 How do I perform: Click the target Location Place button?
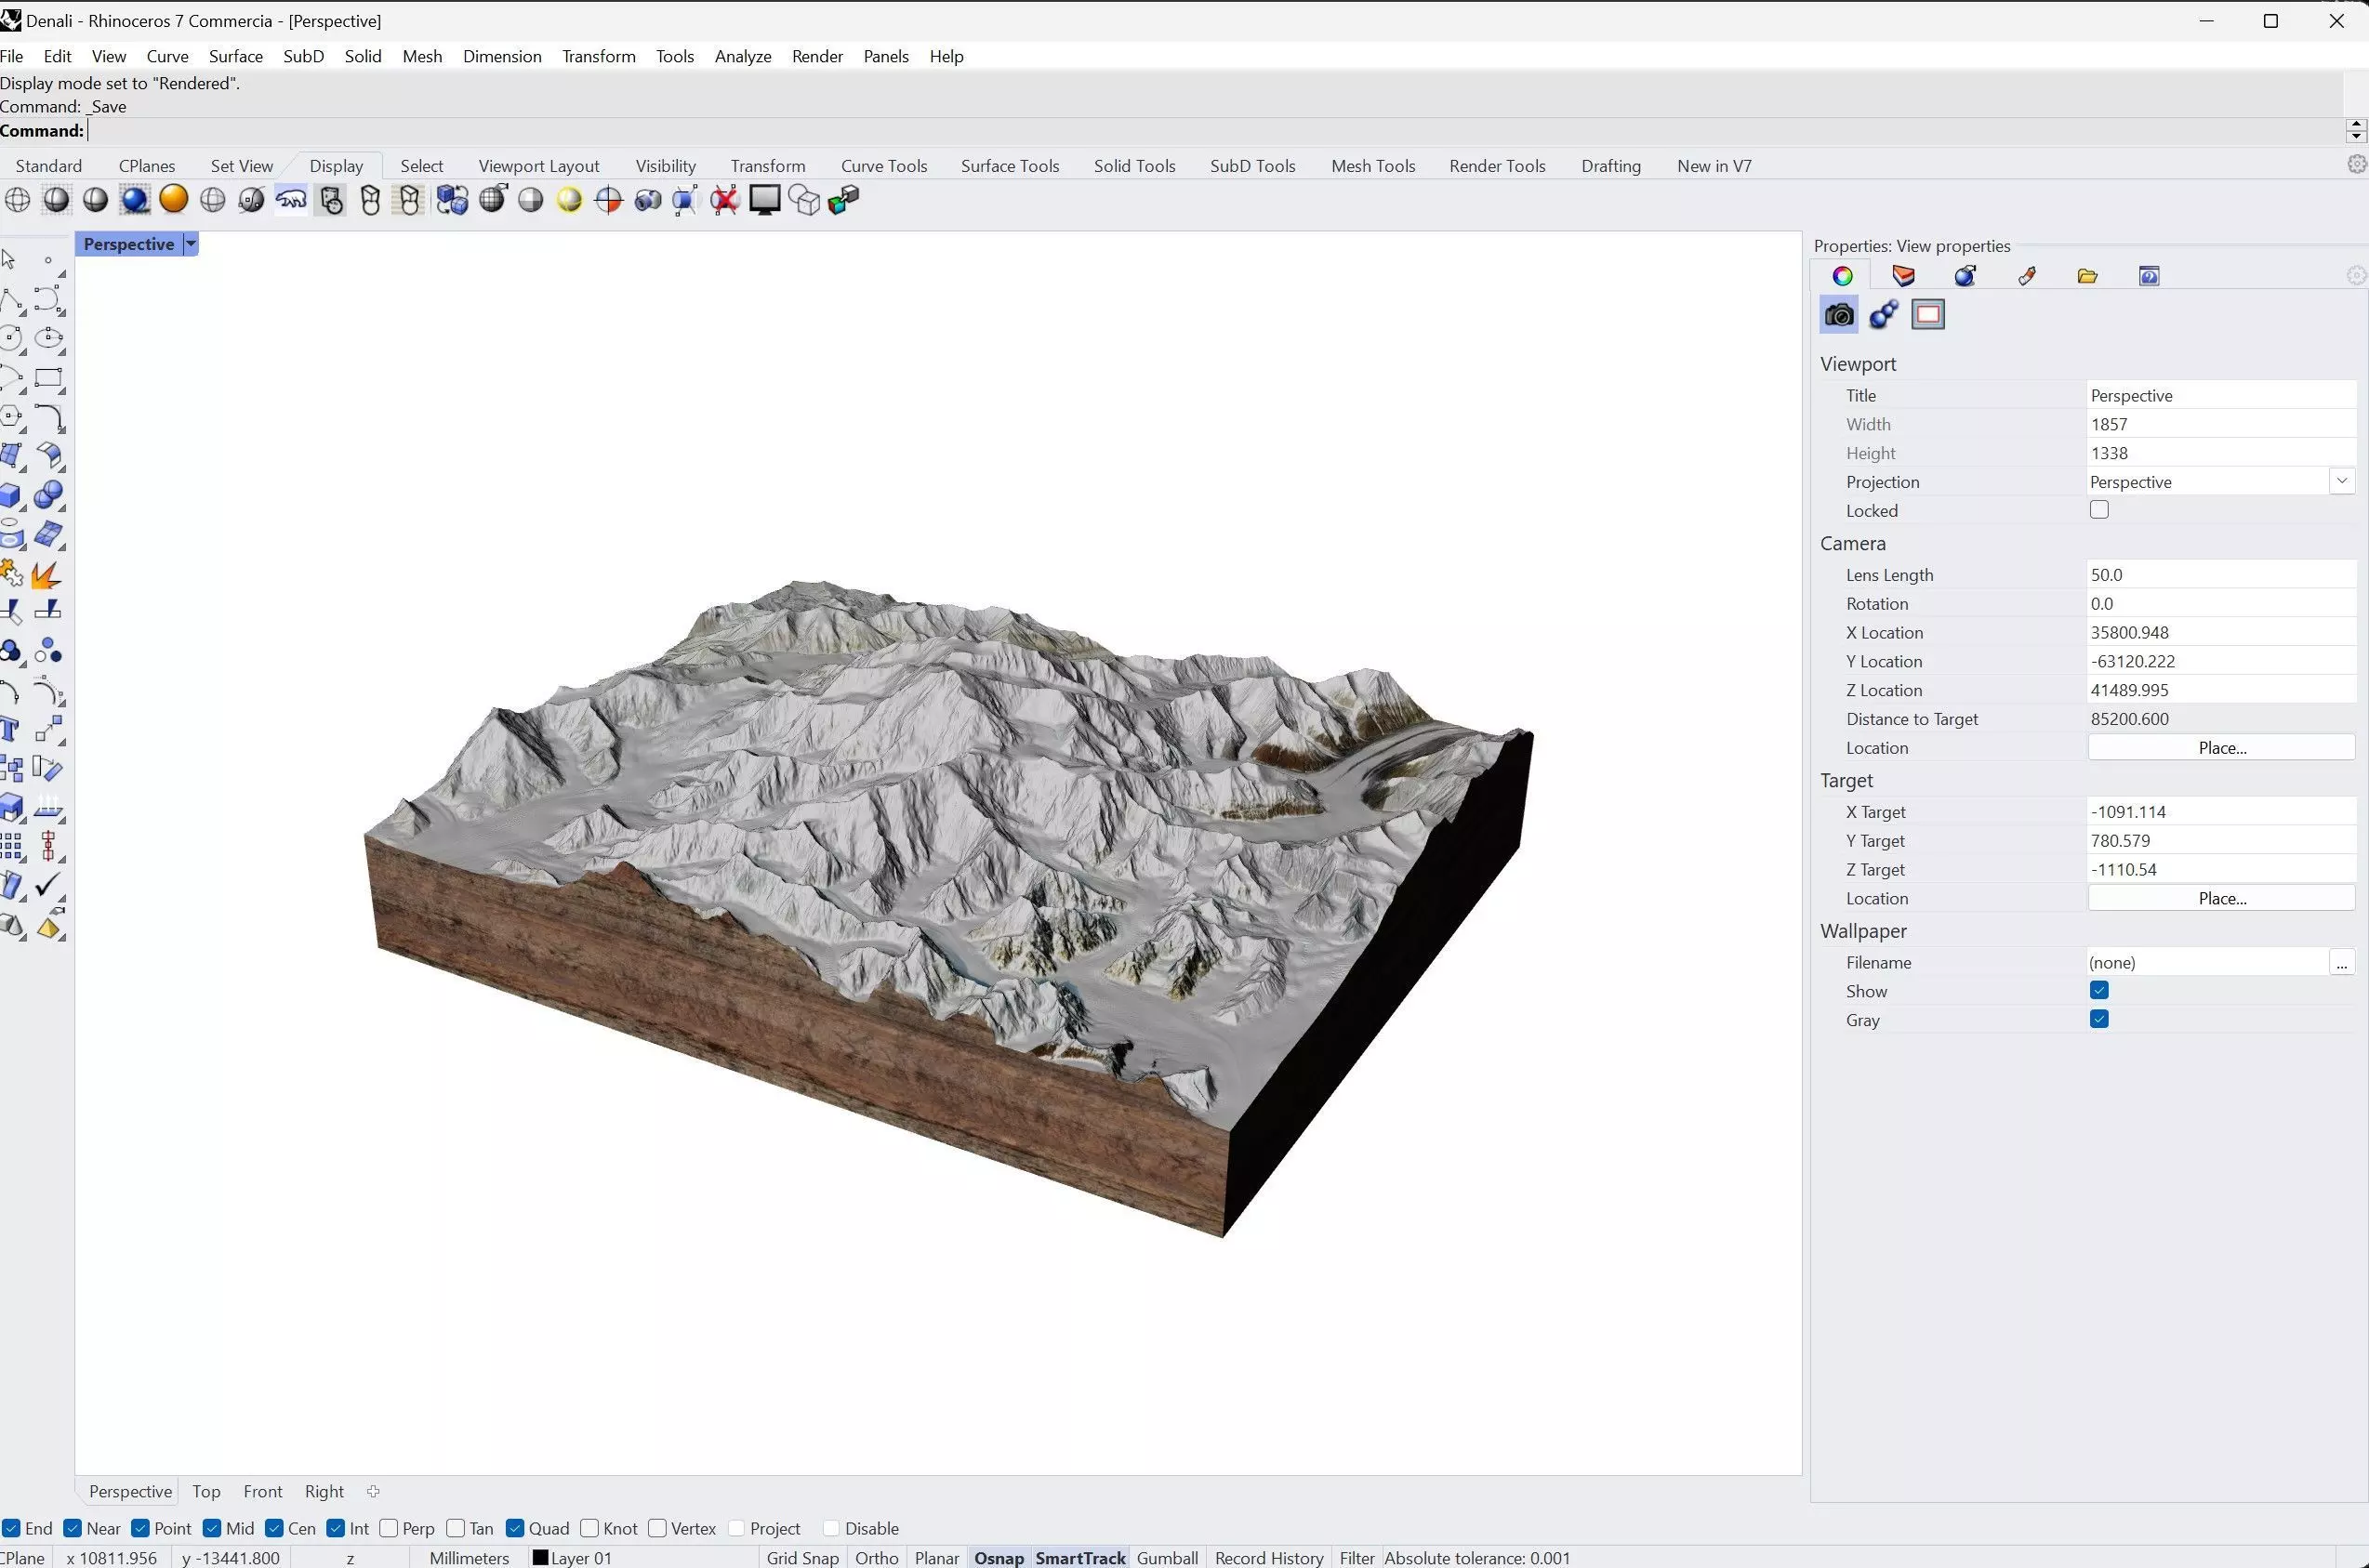pyautogui.click(x=2221, y=899)
